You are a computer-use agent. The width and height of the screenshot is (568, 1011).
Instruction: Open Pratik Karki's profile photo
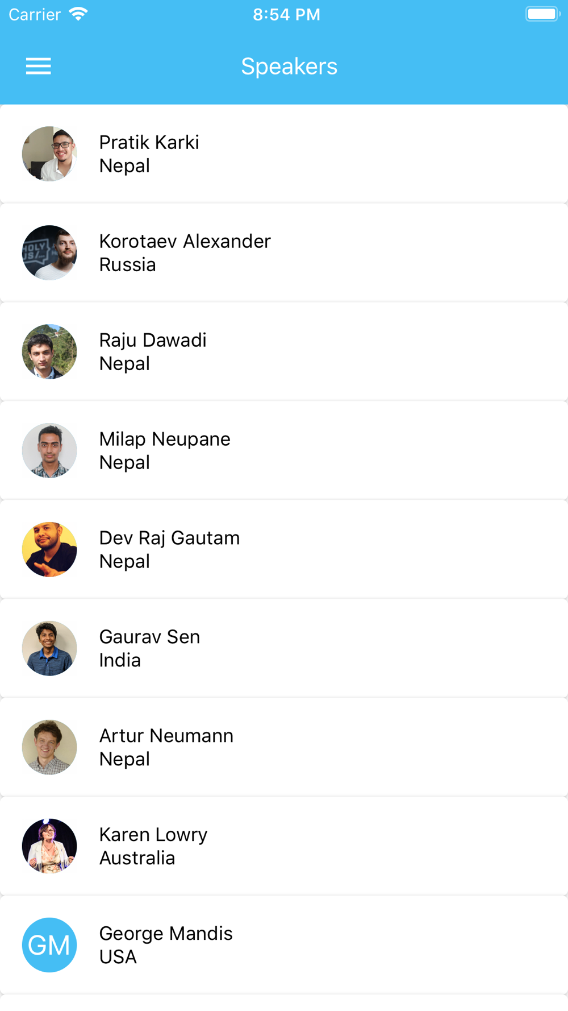[x=49, y=154]
